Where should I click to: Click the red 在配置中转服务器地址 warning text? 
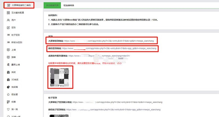pos(85,63)
